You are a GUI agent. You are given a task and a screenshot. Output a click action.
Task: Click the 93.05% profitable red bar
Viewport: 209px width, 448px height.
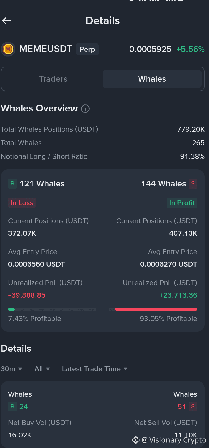point(156,309)
